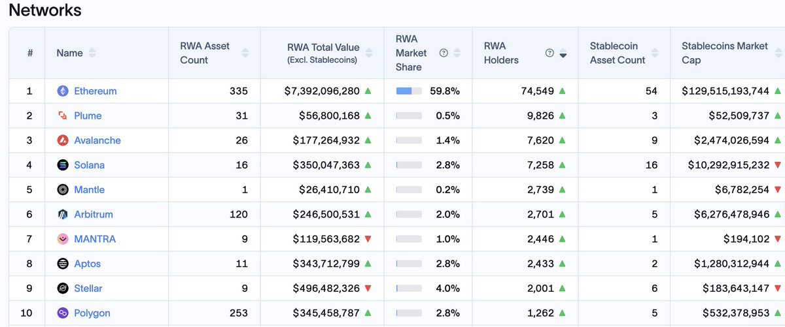Sort by RWA Total Value column
Viewport: 785px width, 327px height.
[368, 53]
